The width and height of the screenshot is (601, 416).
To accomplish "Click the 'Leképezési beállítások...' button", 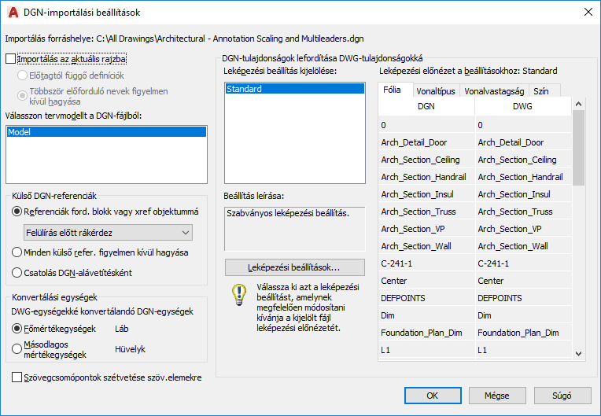I will 295,267.
